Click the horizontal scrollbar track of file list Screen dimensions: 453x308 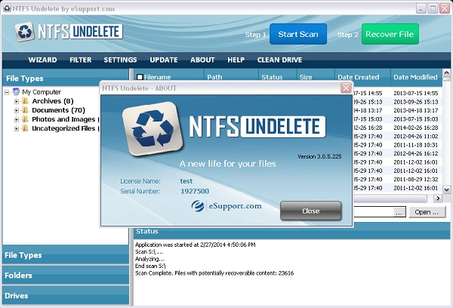[390, 199]
